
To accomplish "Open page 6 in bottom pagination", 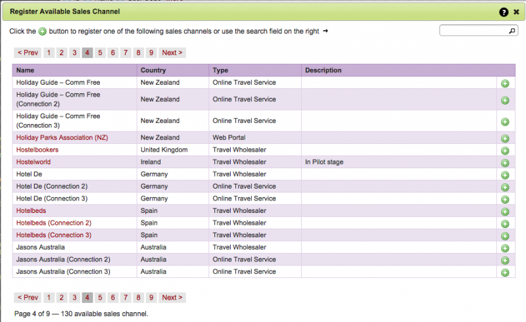I will coord(112,298).
